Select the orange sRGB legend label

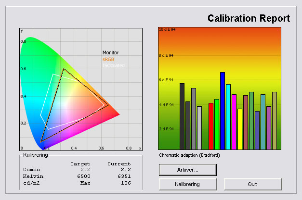(x=108, y=59)
